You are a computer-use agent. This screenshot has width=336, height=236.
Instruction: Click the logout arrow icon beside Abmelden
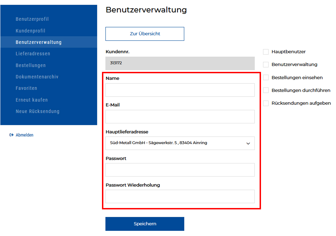click(x=11, y=135)
